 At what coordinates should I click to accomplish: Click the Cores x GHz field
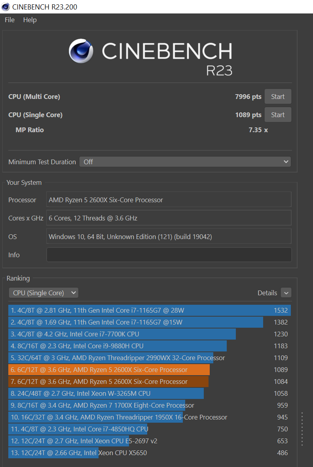click(x=169, y=218)
